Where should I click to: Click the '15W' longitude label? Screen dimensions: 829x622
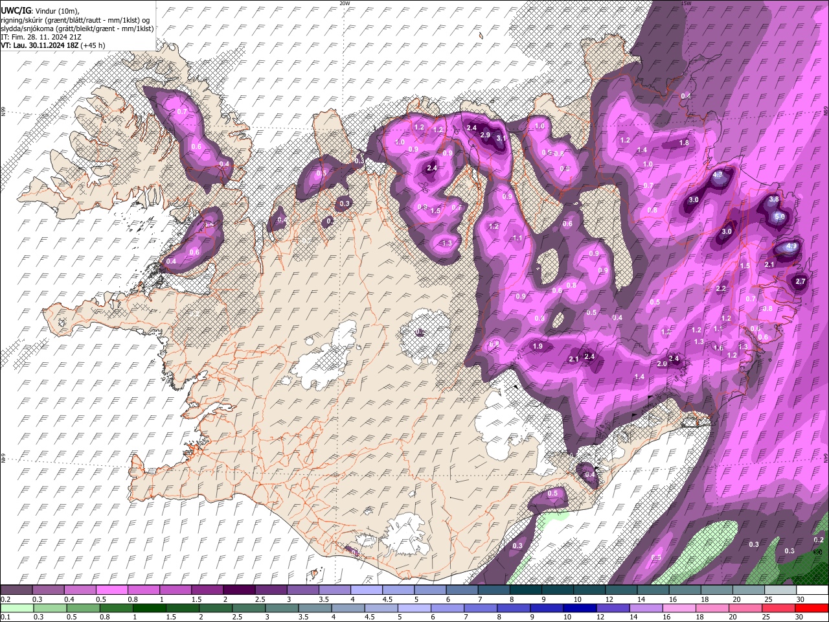pos(686,3)
